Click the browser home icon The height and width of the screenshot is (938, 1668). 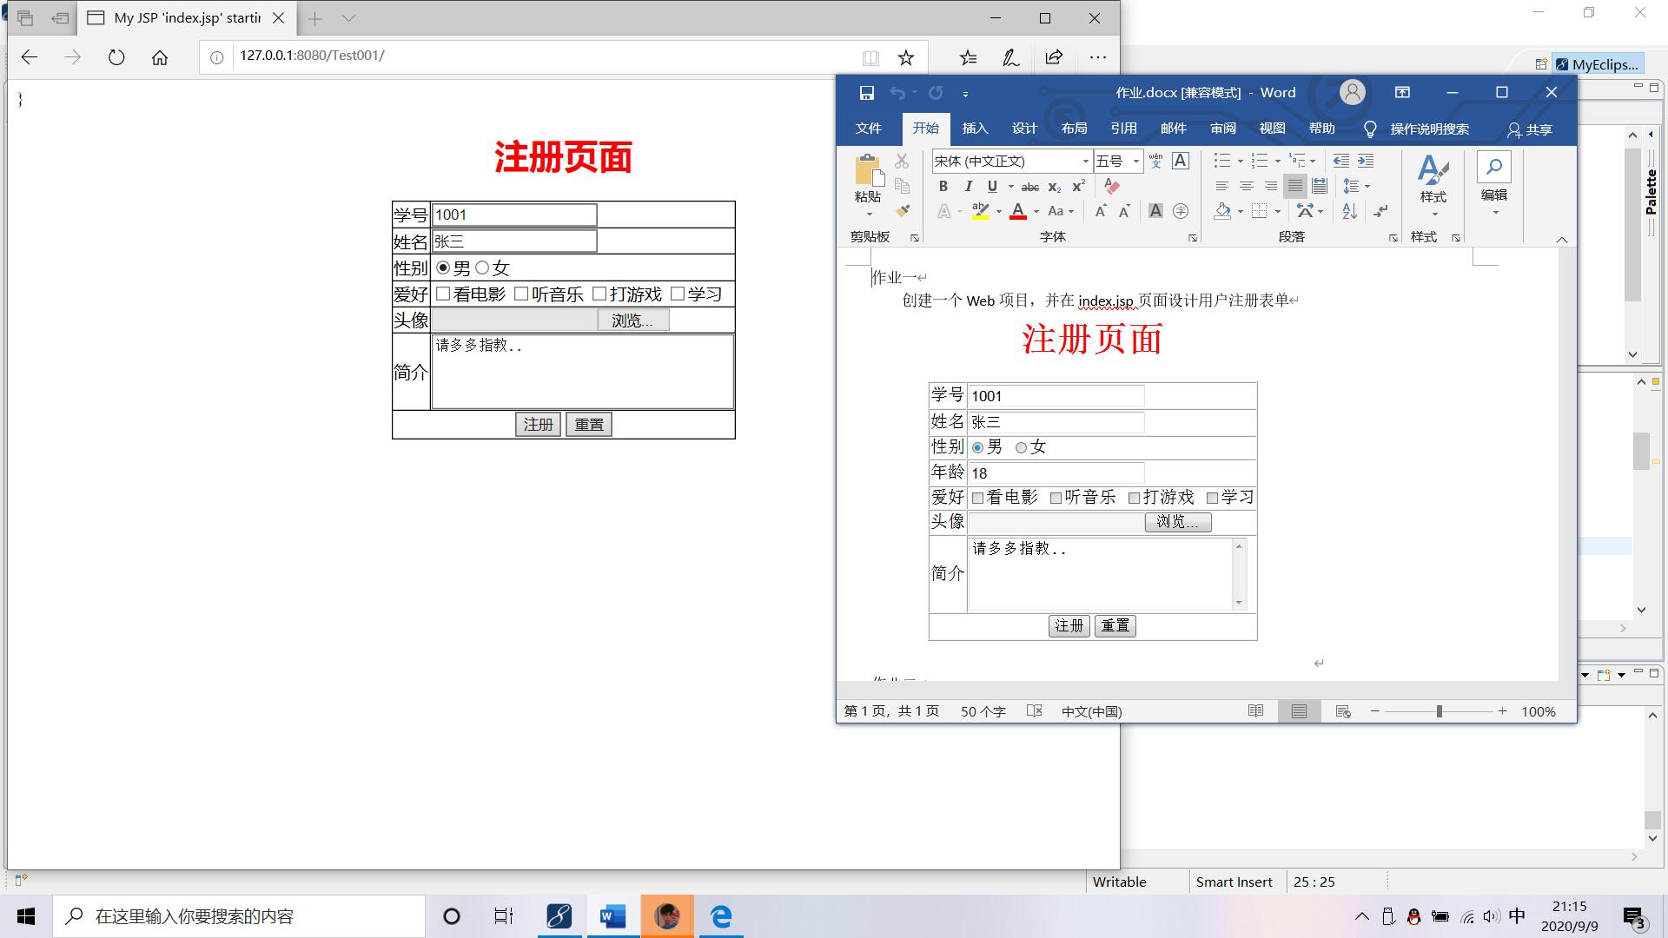[160, 57]
